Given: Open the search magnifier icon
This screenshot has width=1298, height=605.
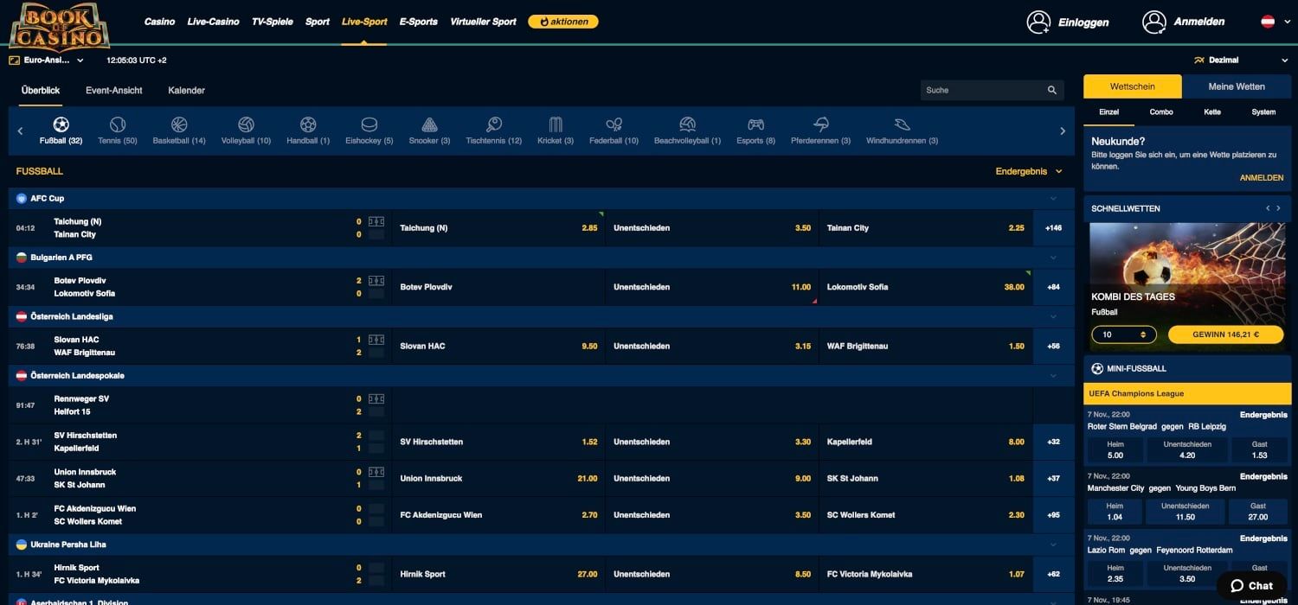Looking at the screenshot, I should [1052, 89].
